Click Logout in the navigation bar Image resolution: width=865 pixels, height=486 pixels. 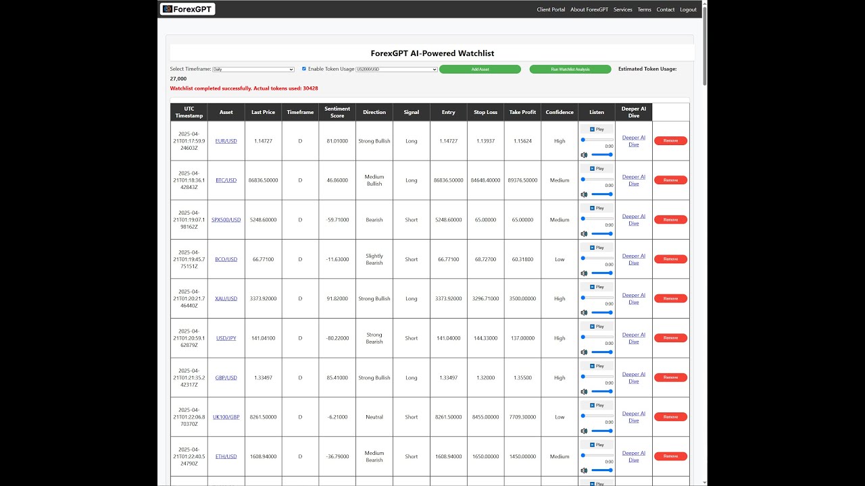tap(688, 9)
